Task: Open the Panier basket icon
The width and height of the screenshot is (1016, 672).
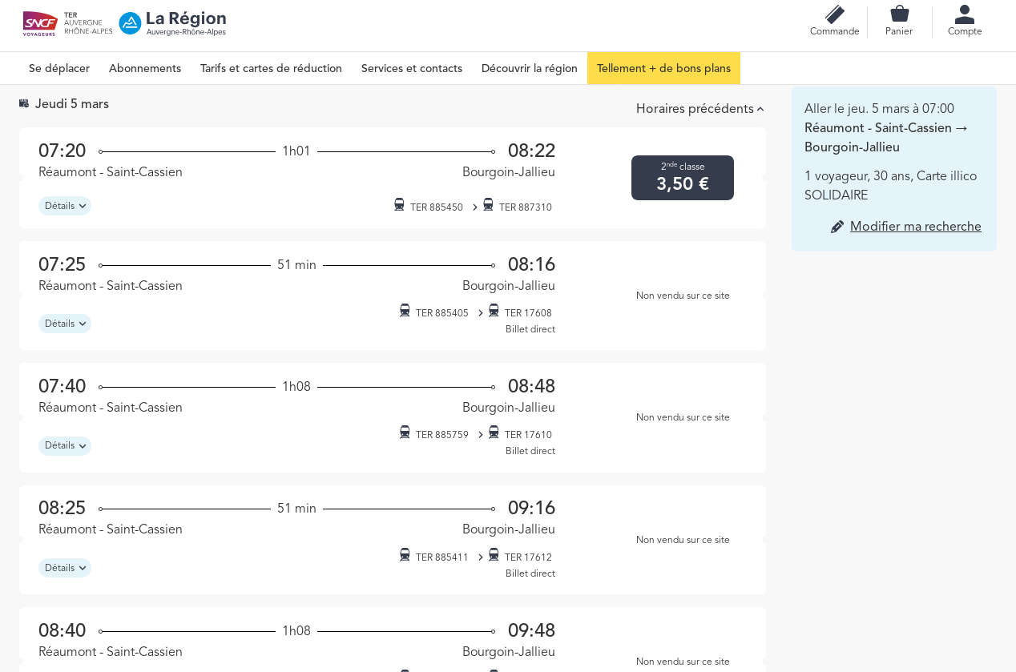Action: 899,14
